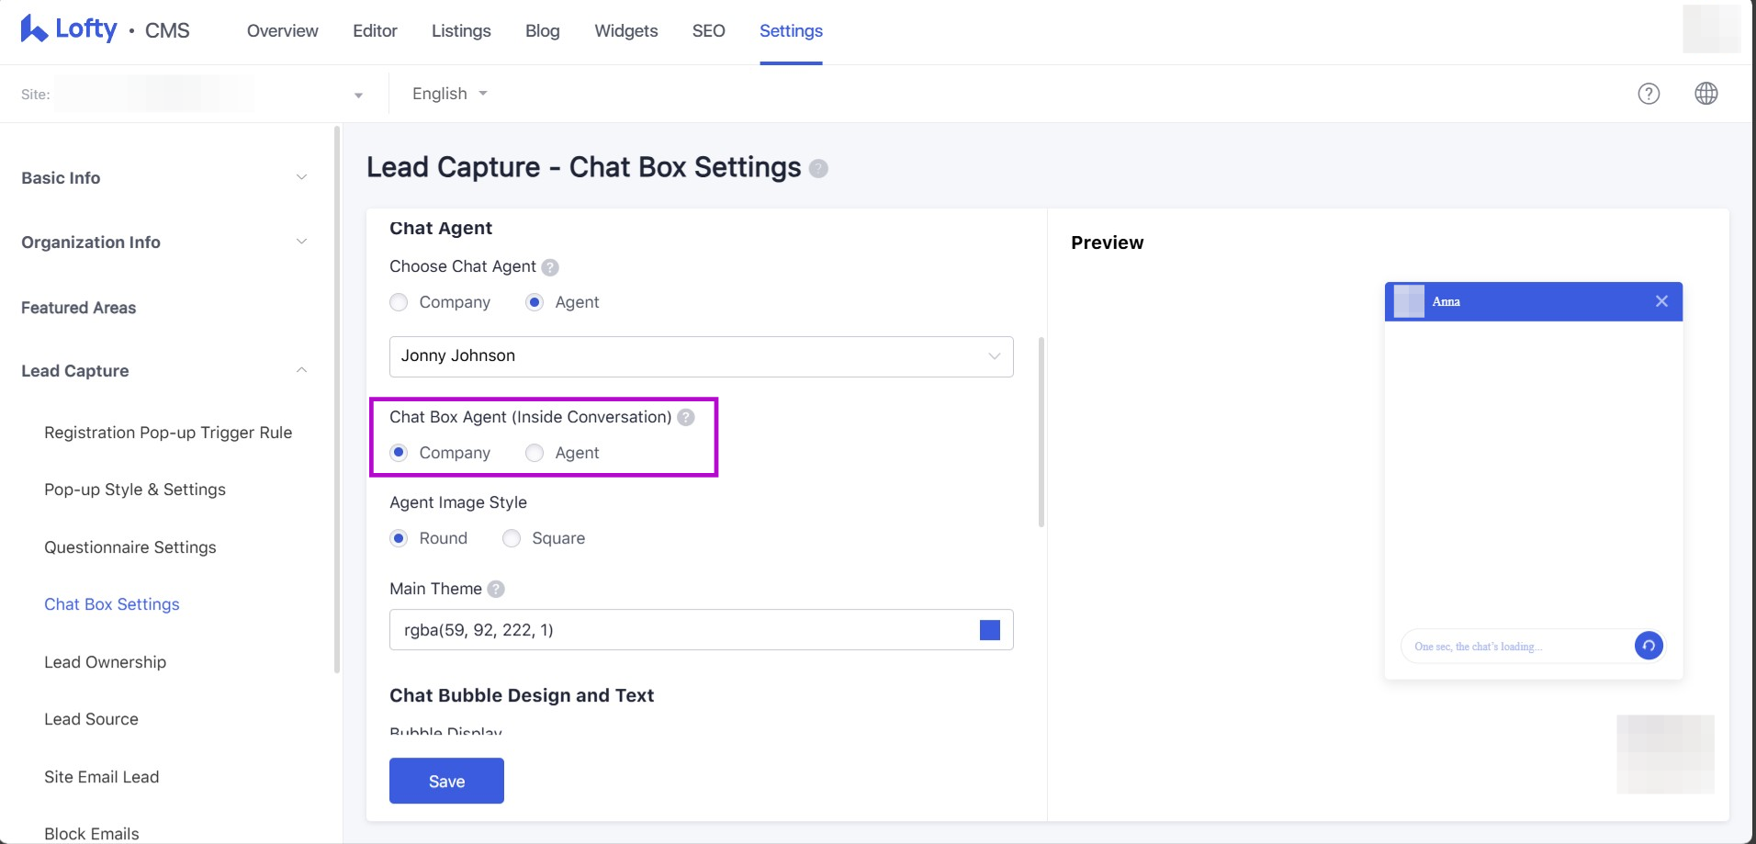This screenshot has width=1756, height=844.
Task: Open the SEO tab
Action: tap(708, 31)
